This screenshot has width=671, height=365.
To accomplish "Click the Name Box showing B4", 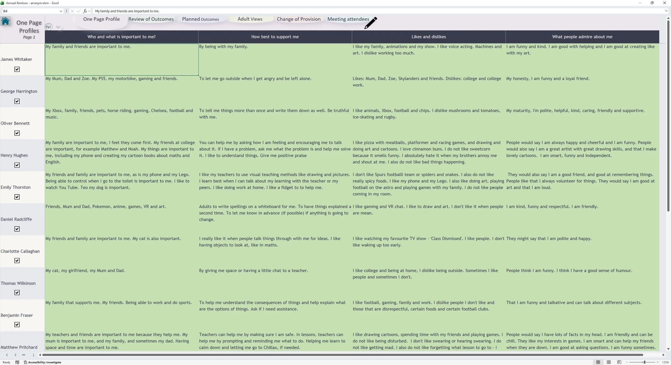I will pos(30,11).
